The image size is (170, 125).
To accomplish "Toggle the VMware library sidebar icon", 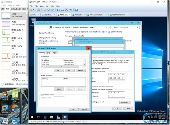I will click(58, 10).
